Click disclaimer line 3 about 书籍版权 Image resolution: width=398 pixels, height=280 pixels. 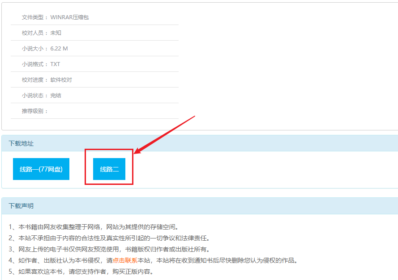tap(109, 249)
